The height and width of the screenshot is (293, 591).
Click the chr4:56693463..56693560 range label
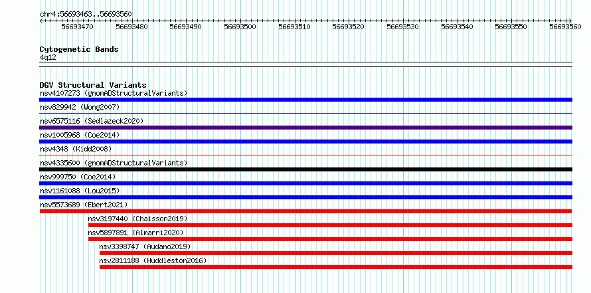click(86, 15)
